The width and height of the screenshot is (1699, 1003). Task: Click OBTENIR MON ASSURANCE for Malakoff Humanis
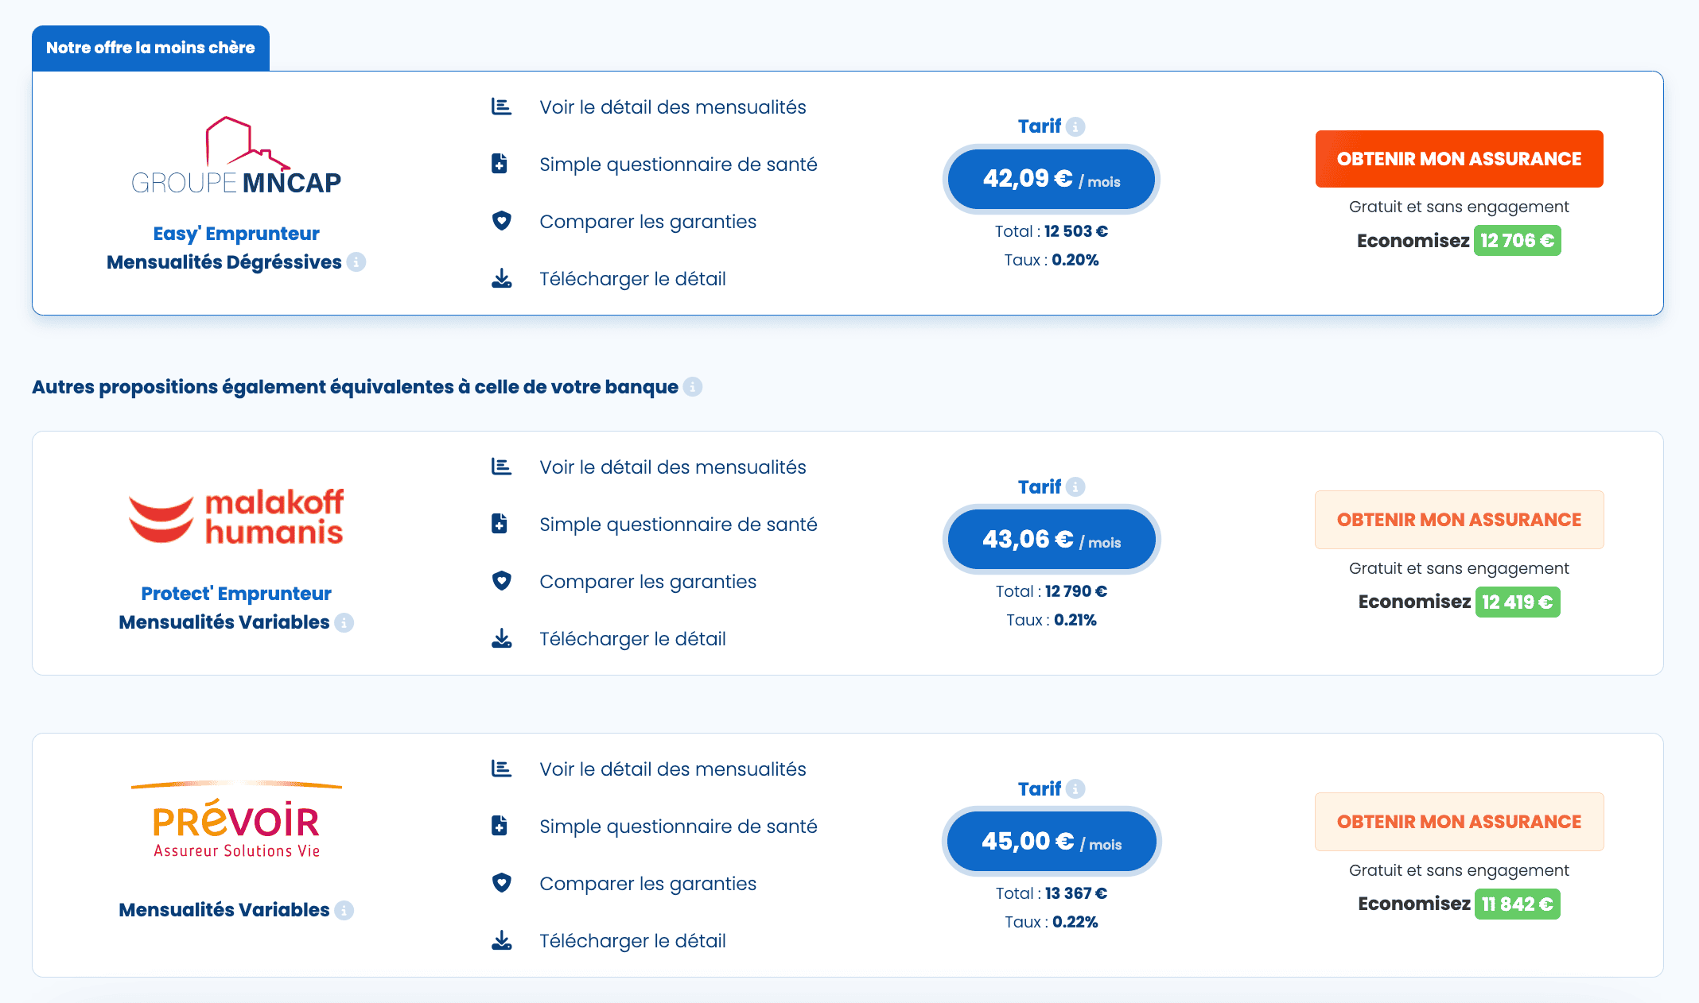[1458, 519]
